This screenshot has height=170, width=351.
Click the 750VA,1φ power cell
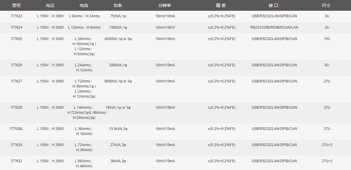[x=119, y=16]
